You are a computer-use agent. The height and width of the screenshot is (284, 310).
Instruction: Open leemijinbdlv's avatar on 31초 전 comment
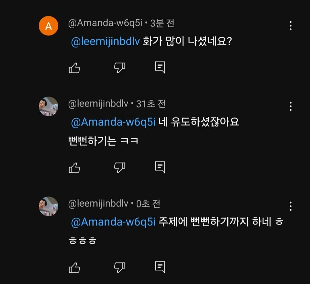(x=49, y=106)
